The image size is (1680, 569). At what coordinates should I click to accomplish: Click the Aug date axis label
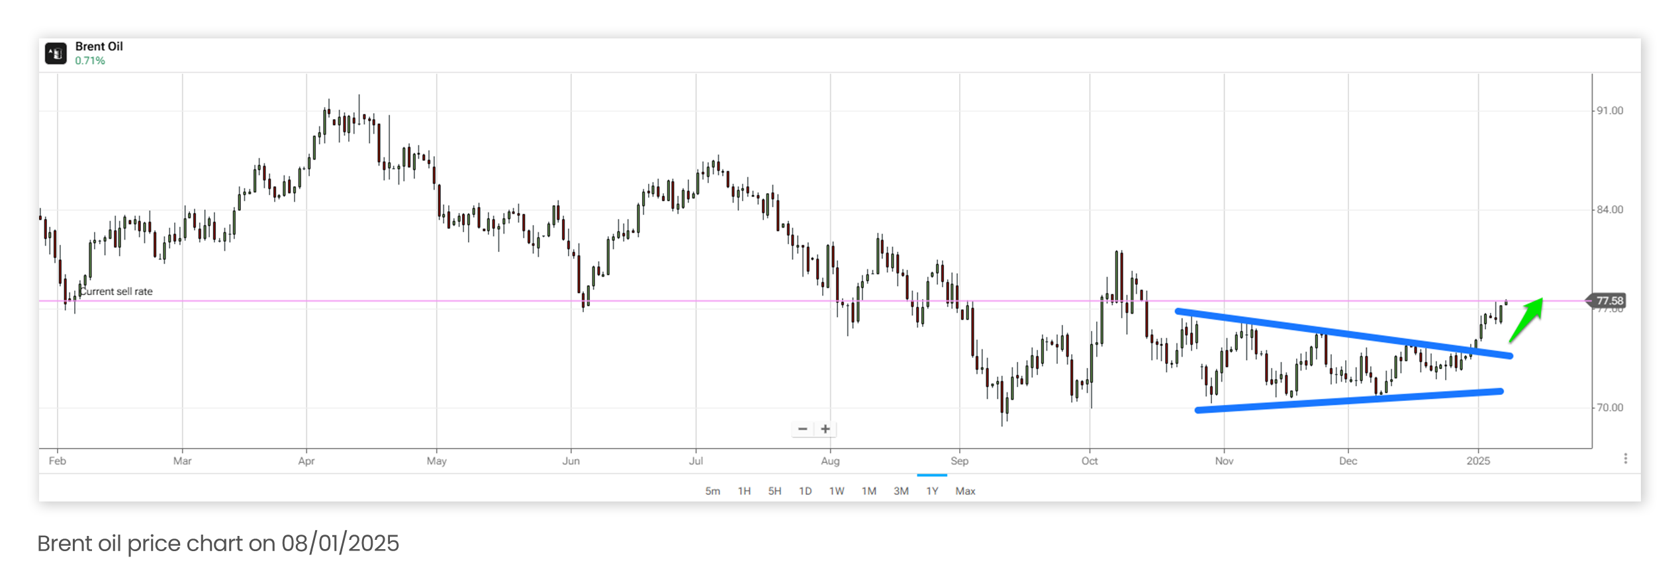[x=830, y=460]
